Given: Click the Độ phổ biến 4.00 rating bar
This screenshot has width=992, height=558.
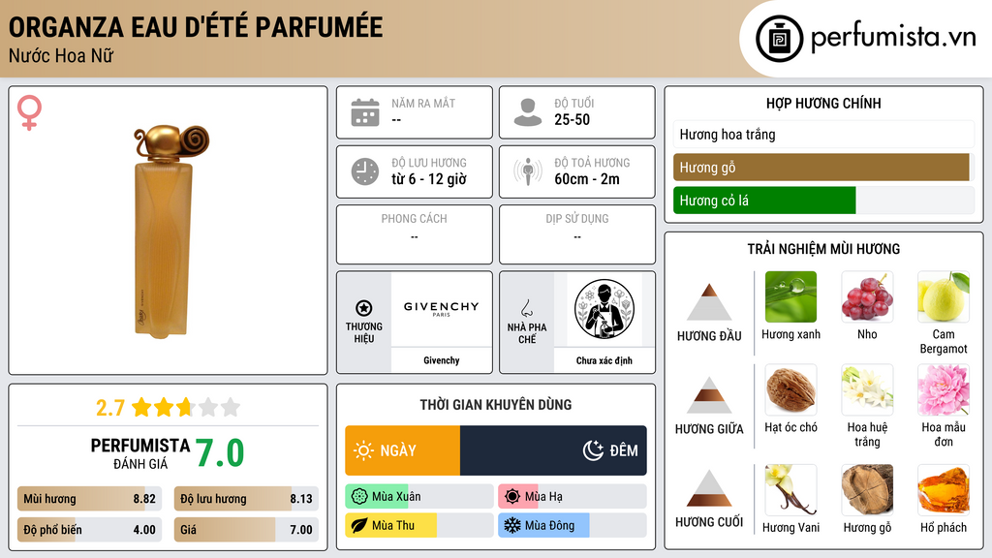Looking at the screenshot, I should point(89,530).
